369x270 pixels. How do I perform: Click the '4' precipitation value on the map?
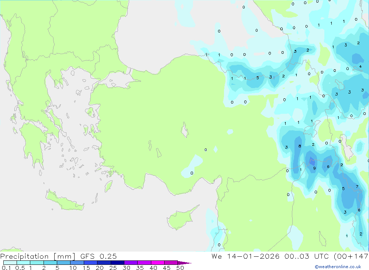[360, 67]
